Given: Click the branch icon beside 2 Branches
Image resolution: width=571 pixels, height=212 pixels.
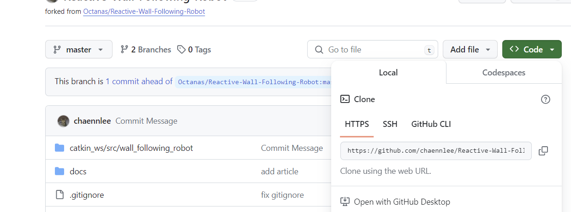Looking at the screenshot, I should 124,49.
